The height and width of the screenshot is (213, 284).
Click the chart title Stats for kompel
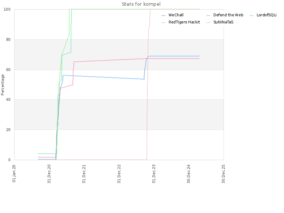(x=141, y=4)
